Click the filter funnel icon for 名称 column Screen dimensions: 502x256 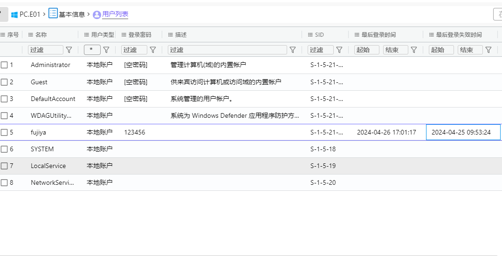(69, 50)
